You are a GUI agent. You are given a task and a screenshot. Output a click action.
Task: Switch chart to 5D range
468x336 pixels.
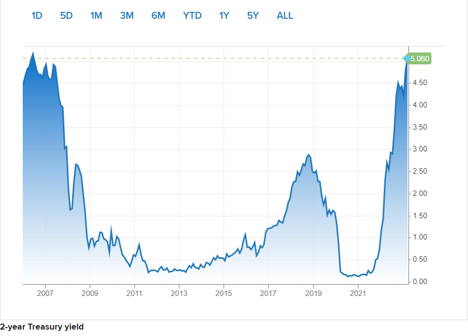[x=66, y=15]
